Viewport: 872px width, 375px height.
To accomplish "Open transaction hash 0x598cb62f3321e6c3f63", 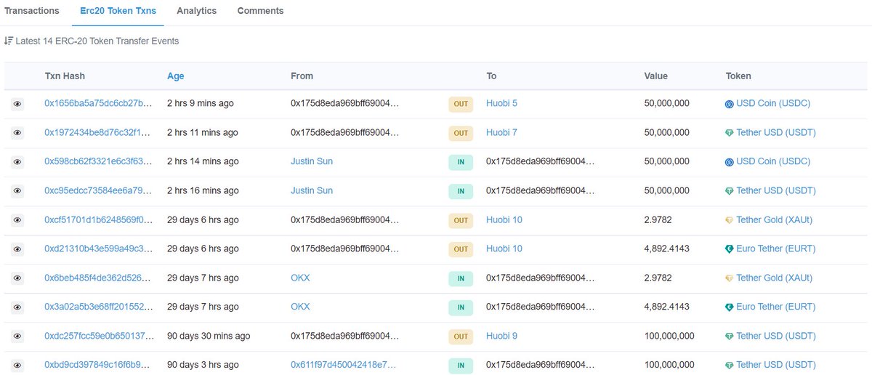I will click(x=99, y=161).
